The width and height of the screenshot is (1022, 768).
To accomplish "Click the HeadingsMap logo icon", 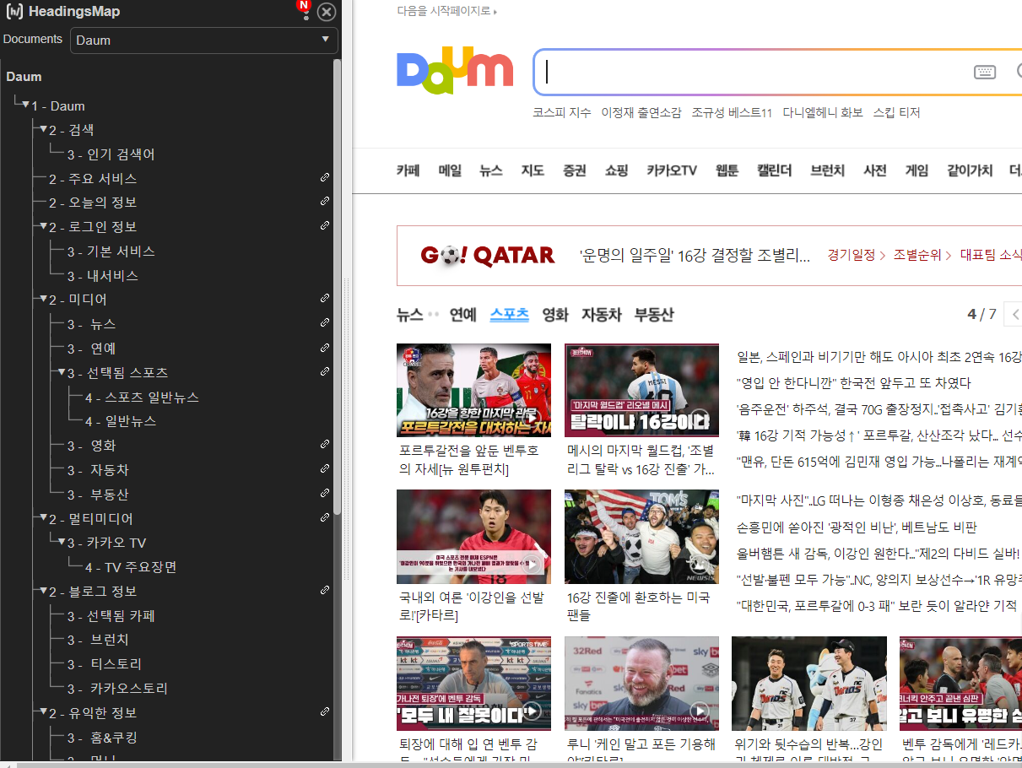I will 14,12.
